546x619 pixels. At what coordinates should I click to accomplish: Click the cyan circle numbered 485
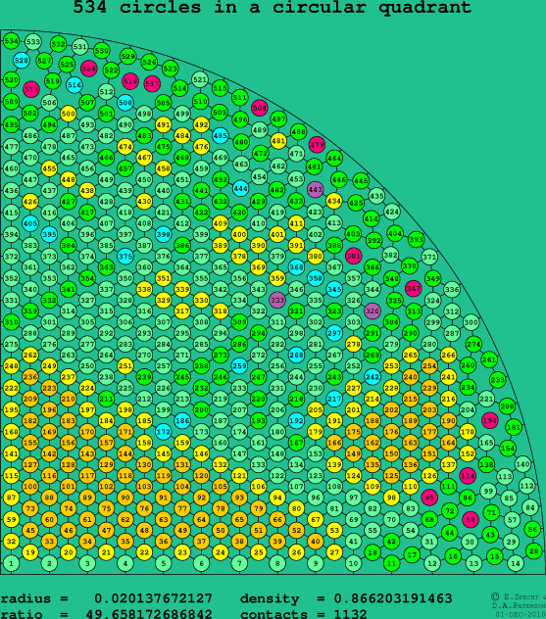(220, 136)
